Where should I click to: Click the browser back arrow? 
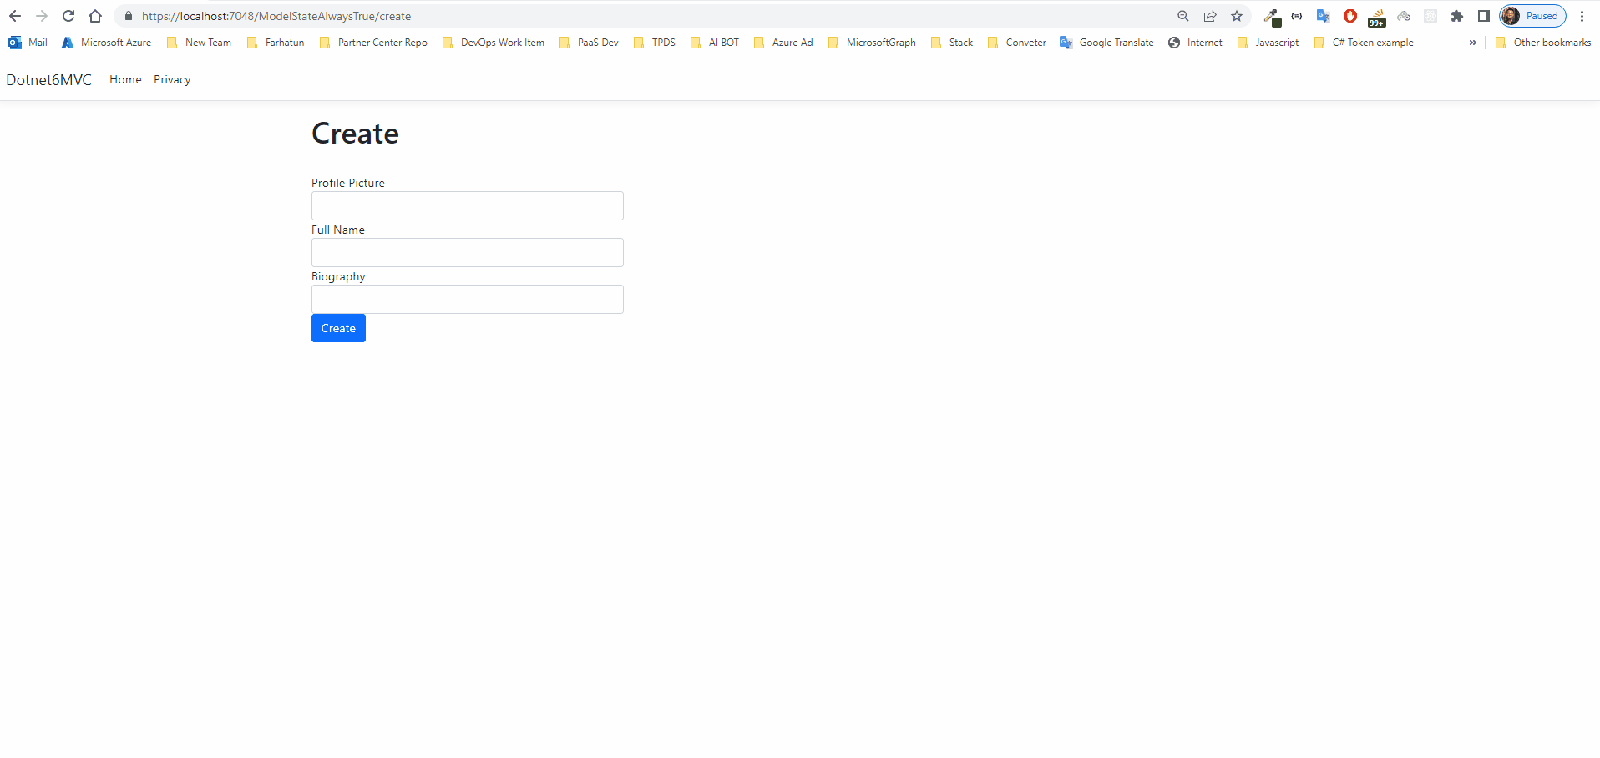pos(14,16)
